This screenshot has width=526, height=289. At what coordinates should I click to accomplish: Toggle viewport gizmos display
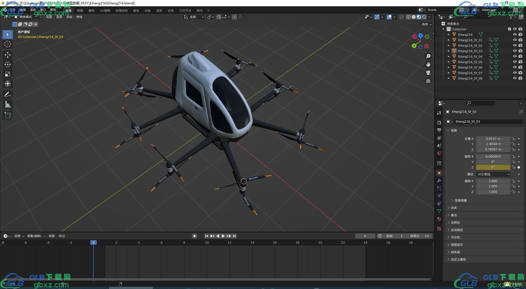point(377,17)
